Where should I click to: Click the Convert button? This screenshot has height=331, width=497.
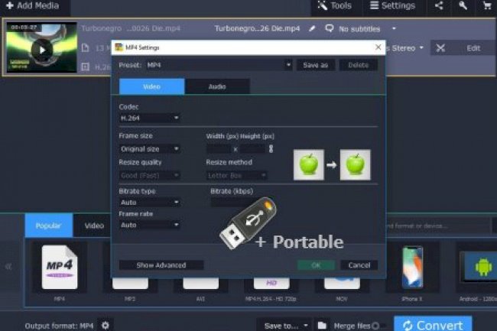433,324
